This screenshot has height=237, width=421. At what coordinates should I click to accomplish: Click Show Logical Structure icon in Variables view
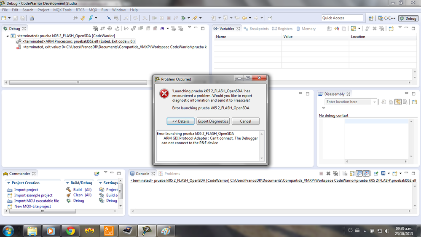[x=336, y=29]
